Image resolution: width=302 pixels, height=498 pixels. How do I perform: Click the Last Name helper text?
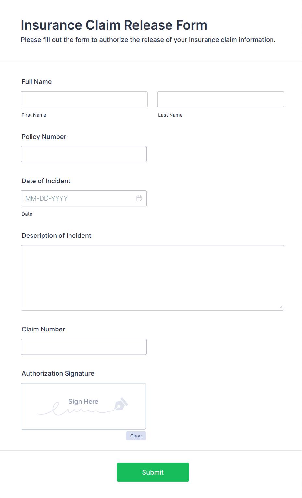click(x=170, y=115)
